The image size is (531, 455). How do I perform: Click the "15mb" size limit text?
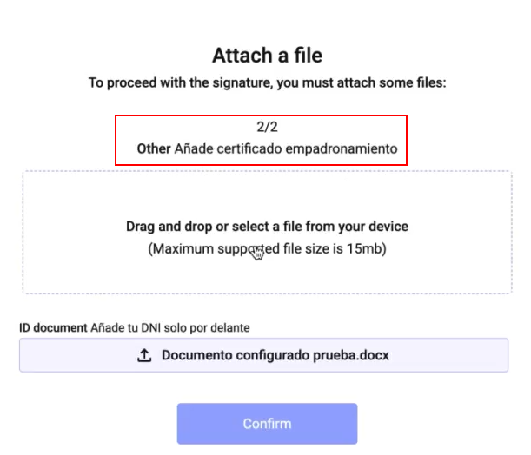coord(364,248)
